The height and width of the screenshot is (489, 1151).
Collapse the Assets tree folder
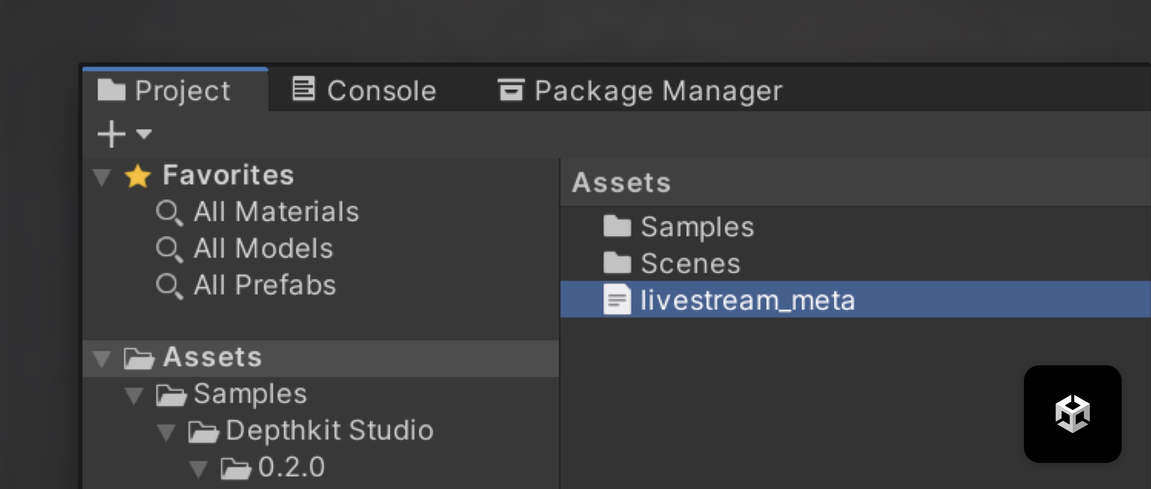102,359
